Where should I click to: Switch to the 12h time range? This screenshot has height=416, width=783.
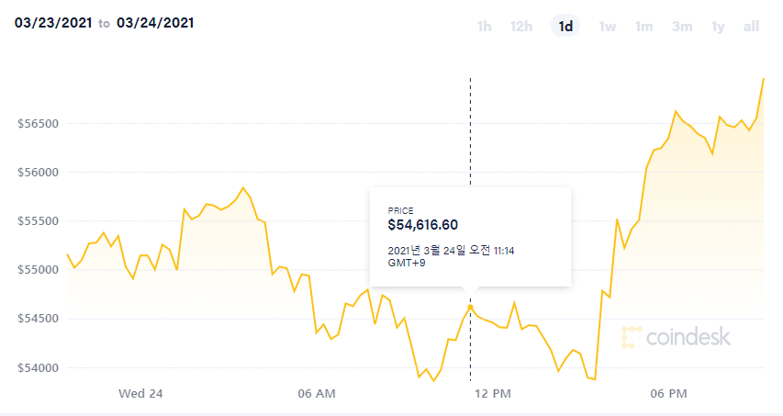(x=520, y=27)
